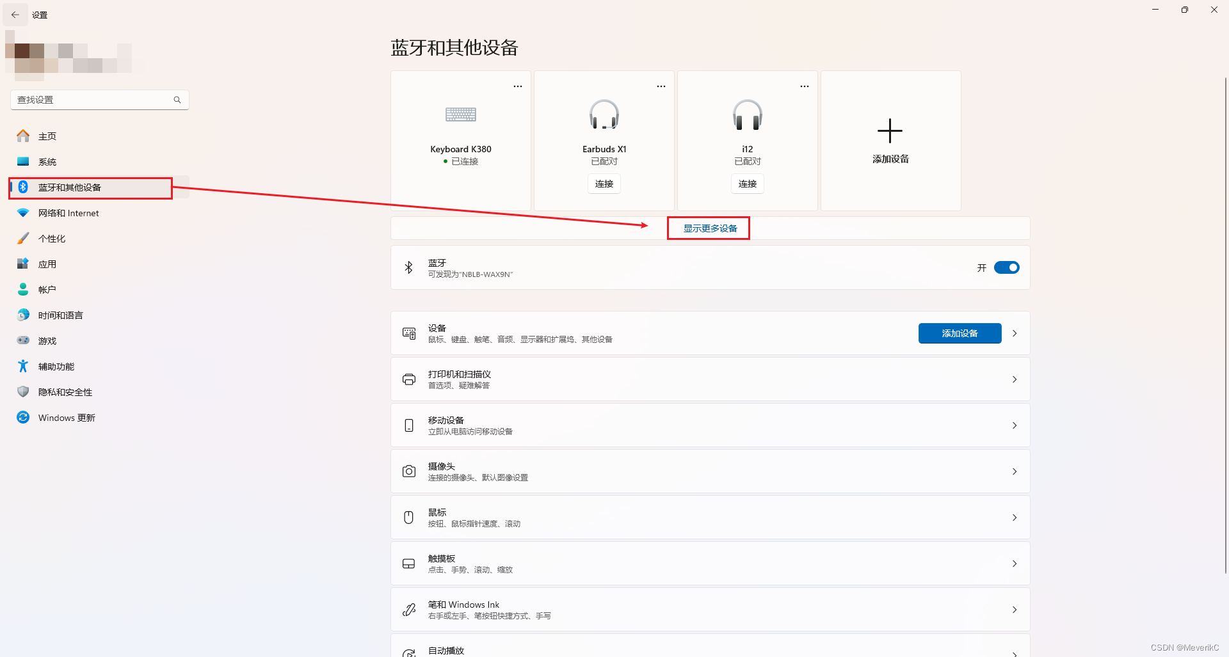The height and width of the screenshot is (657, 1229).
Task: Click 连接 button under Earbuds X1
Action: pyautogui.click(x=604, y=184)
